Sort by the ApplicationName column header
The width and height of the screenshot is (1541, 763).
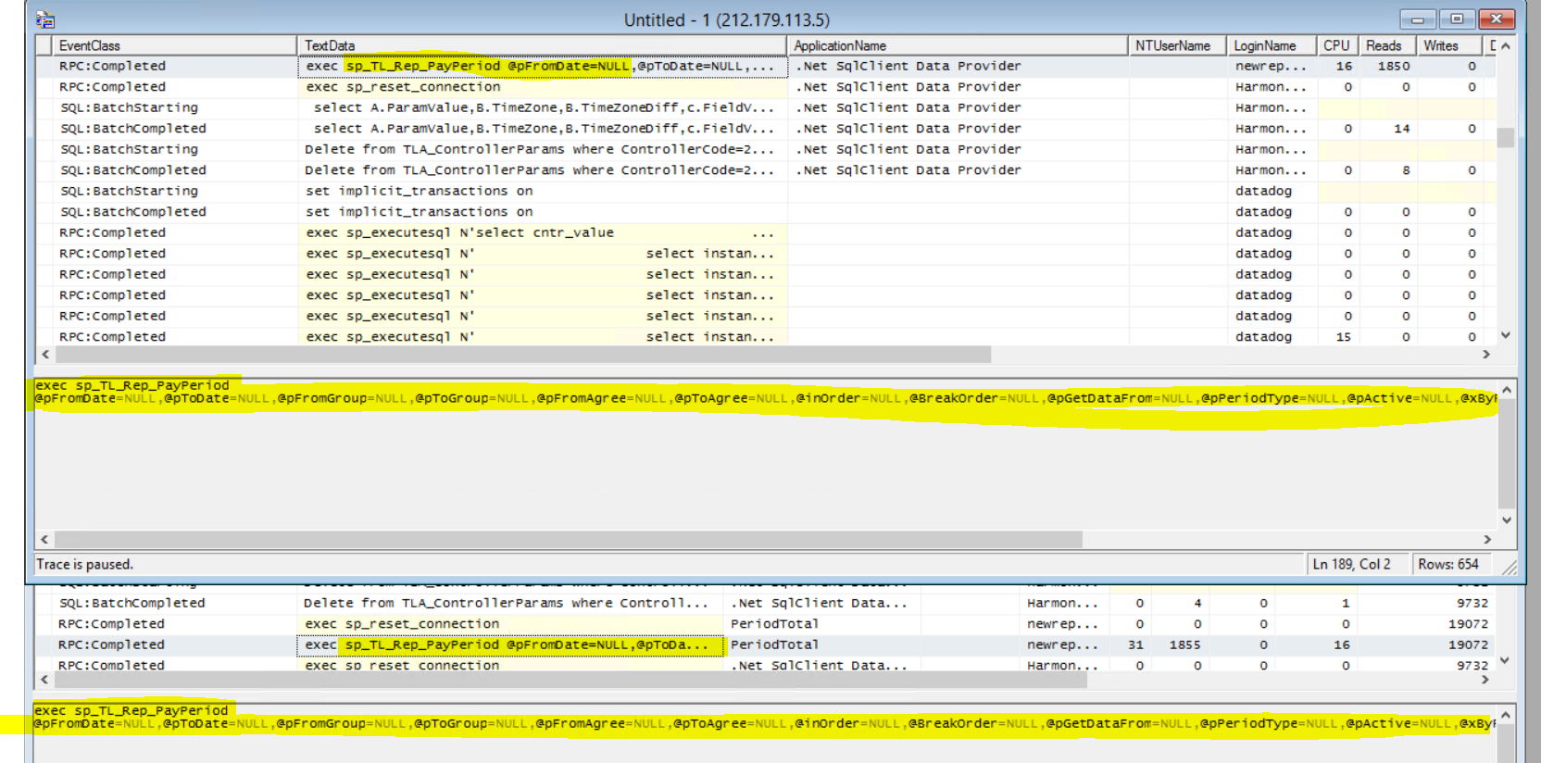pos(958,45)
